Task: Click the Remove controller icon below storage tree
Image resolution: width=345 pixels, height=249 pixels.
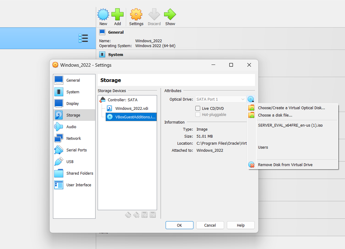Action: (x=136, y=215)
